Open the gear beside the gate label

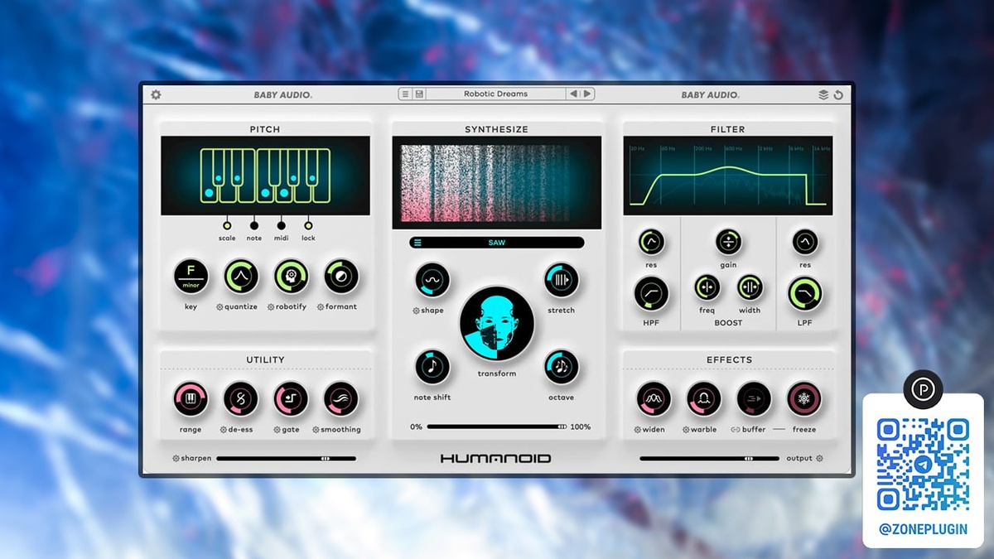point(277,431)
